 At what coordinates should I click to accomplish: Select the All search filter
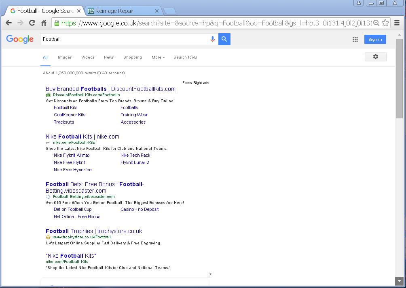click(x=45, y=57)
